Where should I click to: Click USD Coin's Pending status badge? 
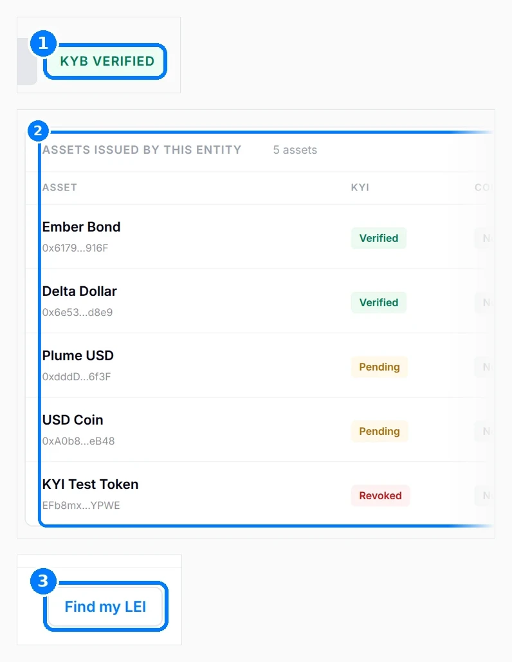coord(379,431)
